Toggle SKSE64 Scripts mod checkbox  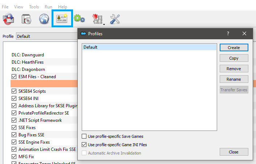pos(14,91)
